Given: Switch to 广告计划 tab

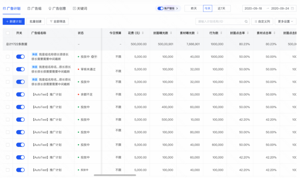Looking at the screenshot, I should (12, 8).
